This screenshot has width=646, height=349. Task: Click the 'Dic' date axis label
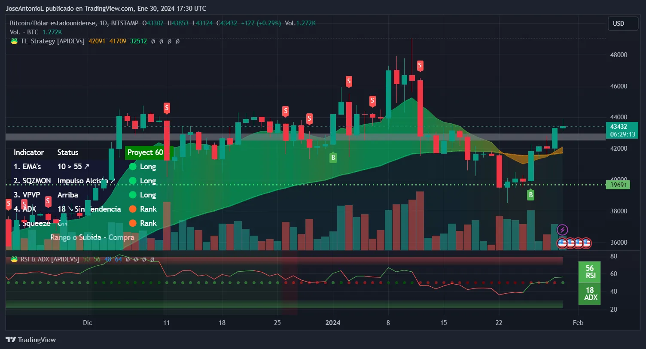(88, 323)
